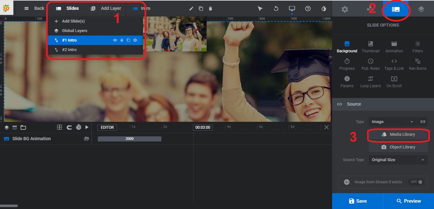
Task: Toggle visibility eye on #1 Intro slide
Action: (115, 40)
